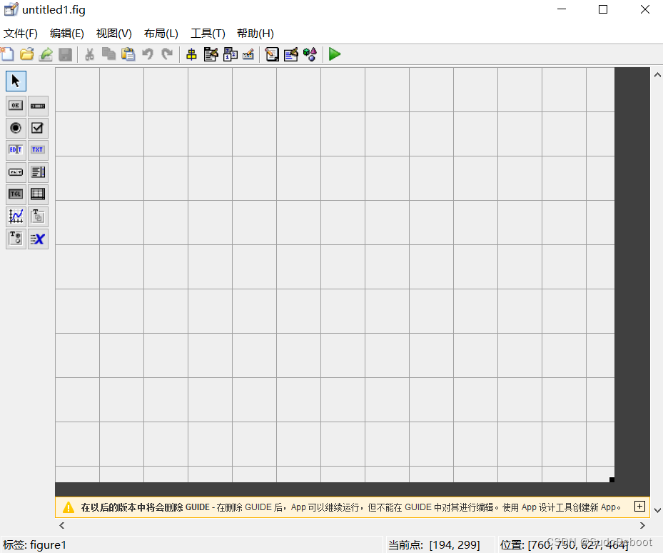The height and width of the screenshot is (553, 663).
Task: Pick the Button Group component
Action: 16,239
